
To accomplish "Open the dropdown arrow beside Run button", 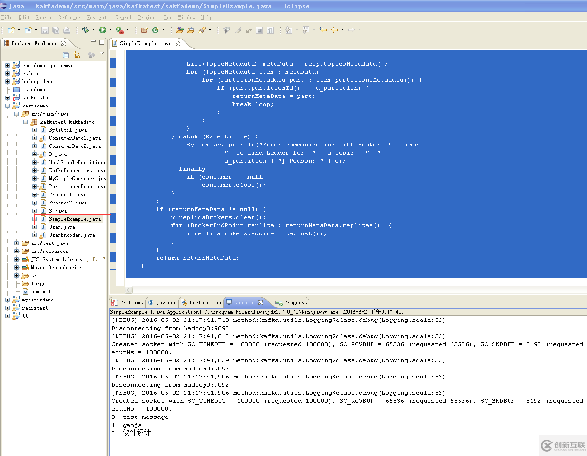I will 110,30.
